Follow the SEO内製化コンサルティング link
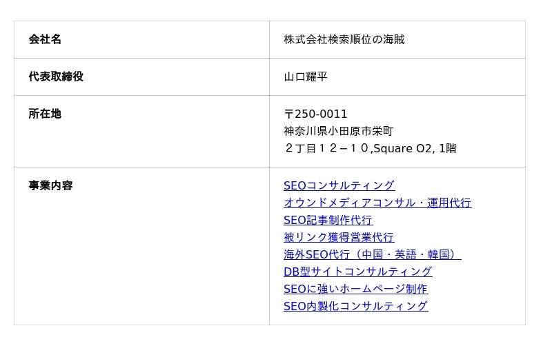Screen dimensions: 552x346 click(355, 306)
